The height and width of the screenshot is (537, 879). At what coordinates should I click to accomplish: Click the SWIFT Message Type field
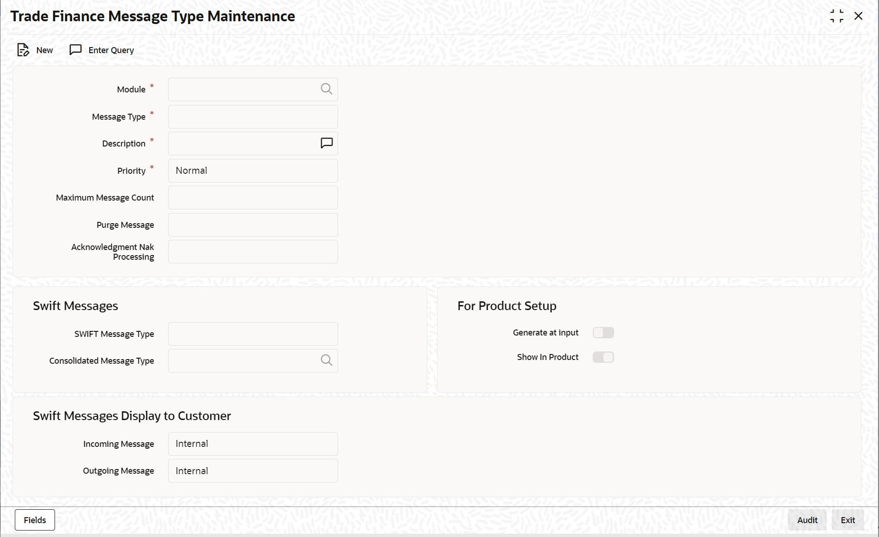click(x=252, y=333)
